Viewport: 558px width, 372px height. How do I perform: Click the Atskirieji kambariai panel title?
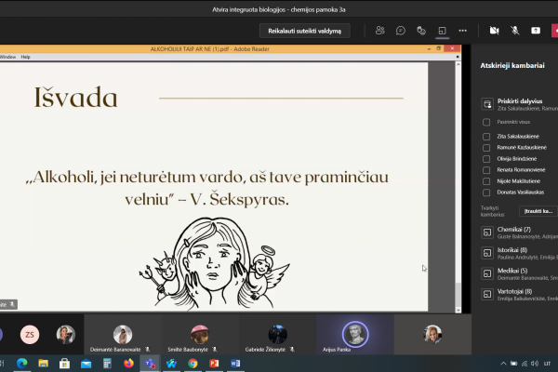[512, 65]
